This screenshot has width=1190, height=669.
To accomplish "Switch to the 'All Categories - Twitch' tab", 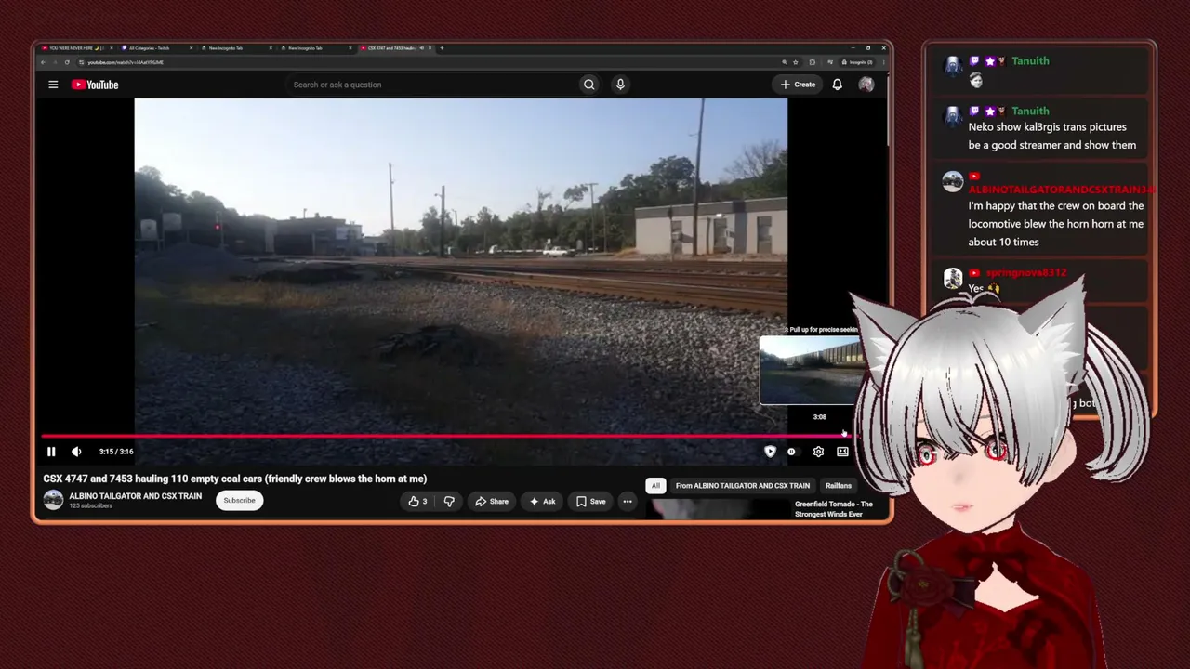I will coord(156,48).
